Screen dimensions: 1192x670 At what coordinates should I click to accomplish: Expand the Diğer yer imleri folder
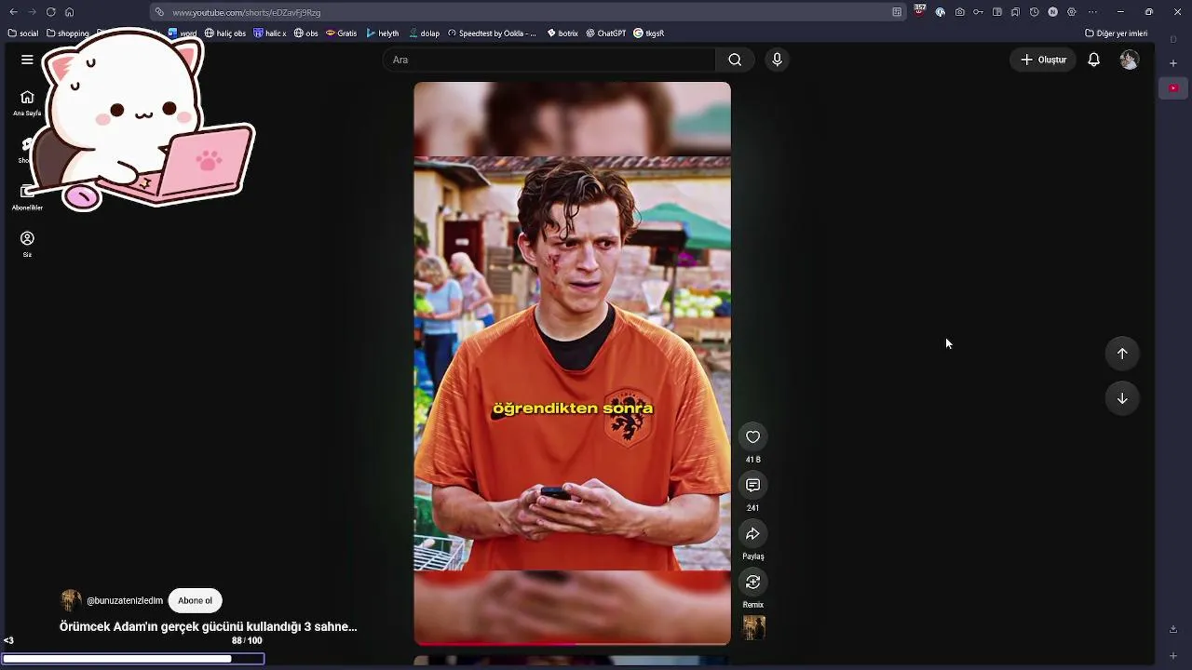[1116, 33]
